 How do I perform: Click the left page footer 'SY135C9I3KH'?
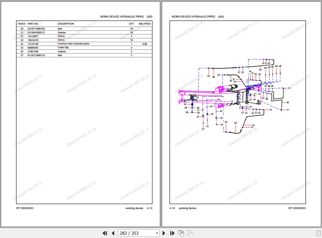coord(25,208)
